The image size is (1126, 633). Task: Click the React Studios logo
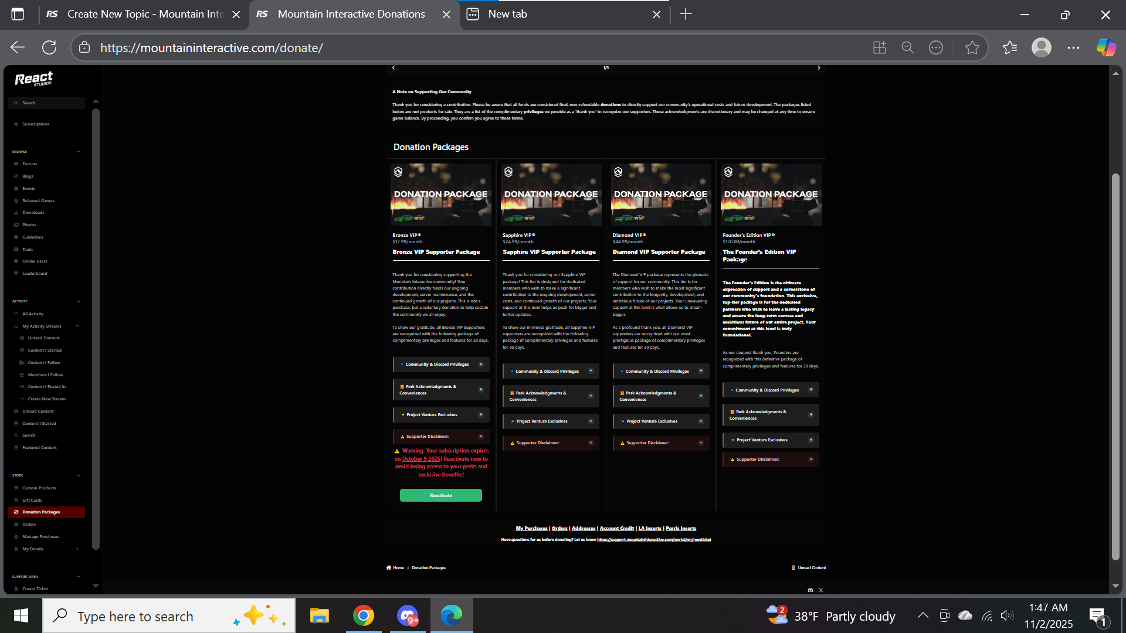pos(33,79)
